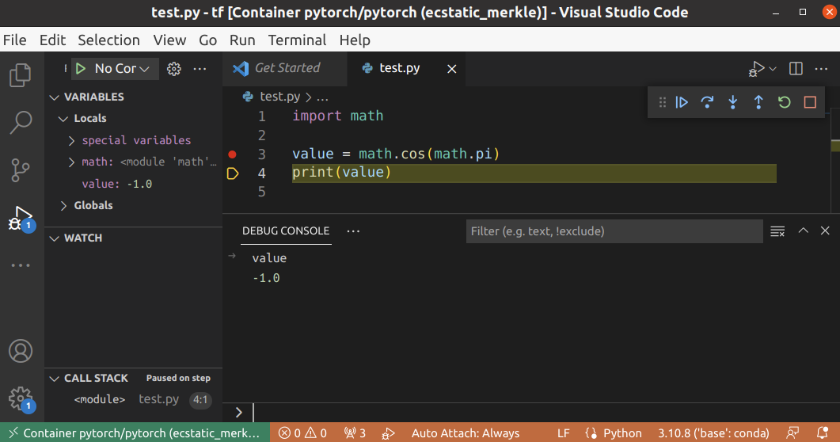
Task: Toggle breakpoint on line 3
Action: click(x=232, y=154)
